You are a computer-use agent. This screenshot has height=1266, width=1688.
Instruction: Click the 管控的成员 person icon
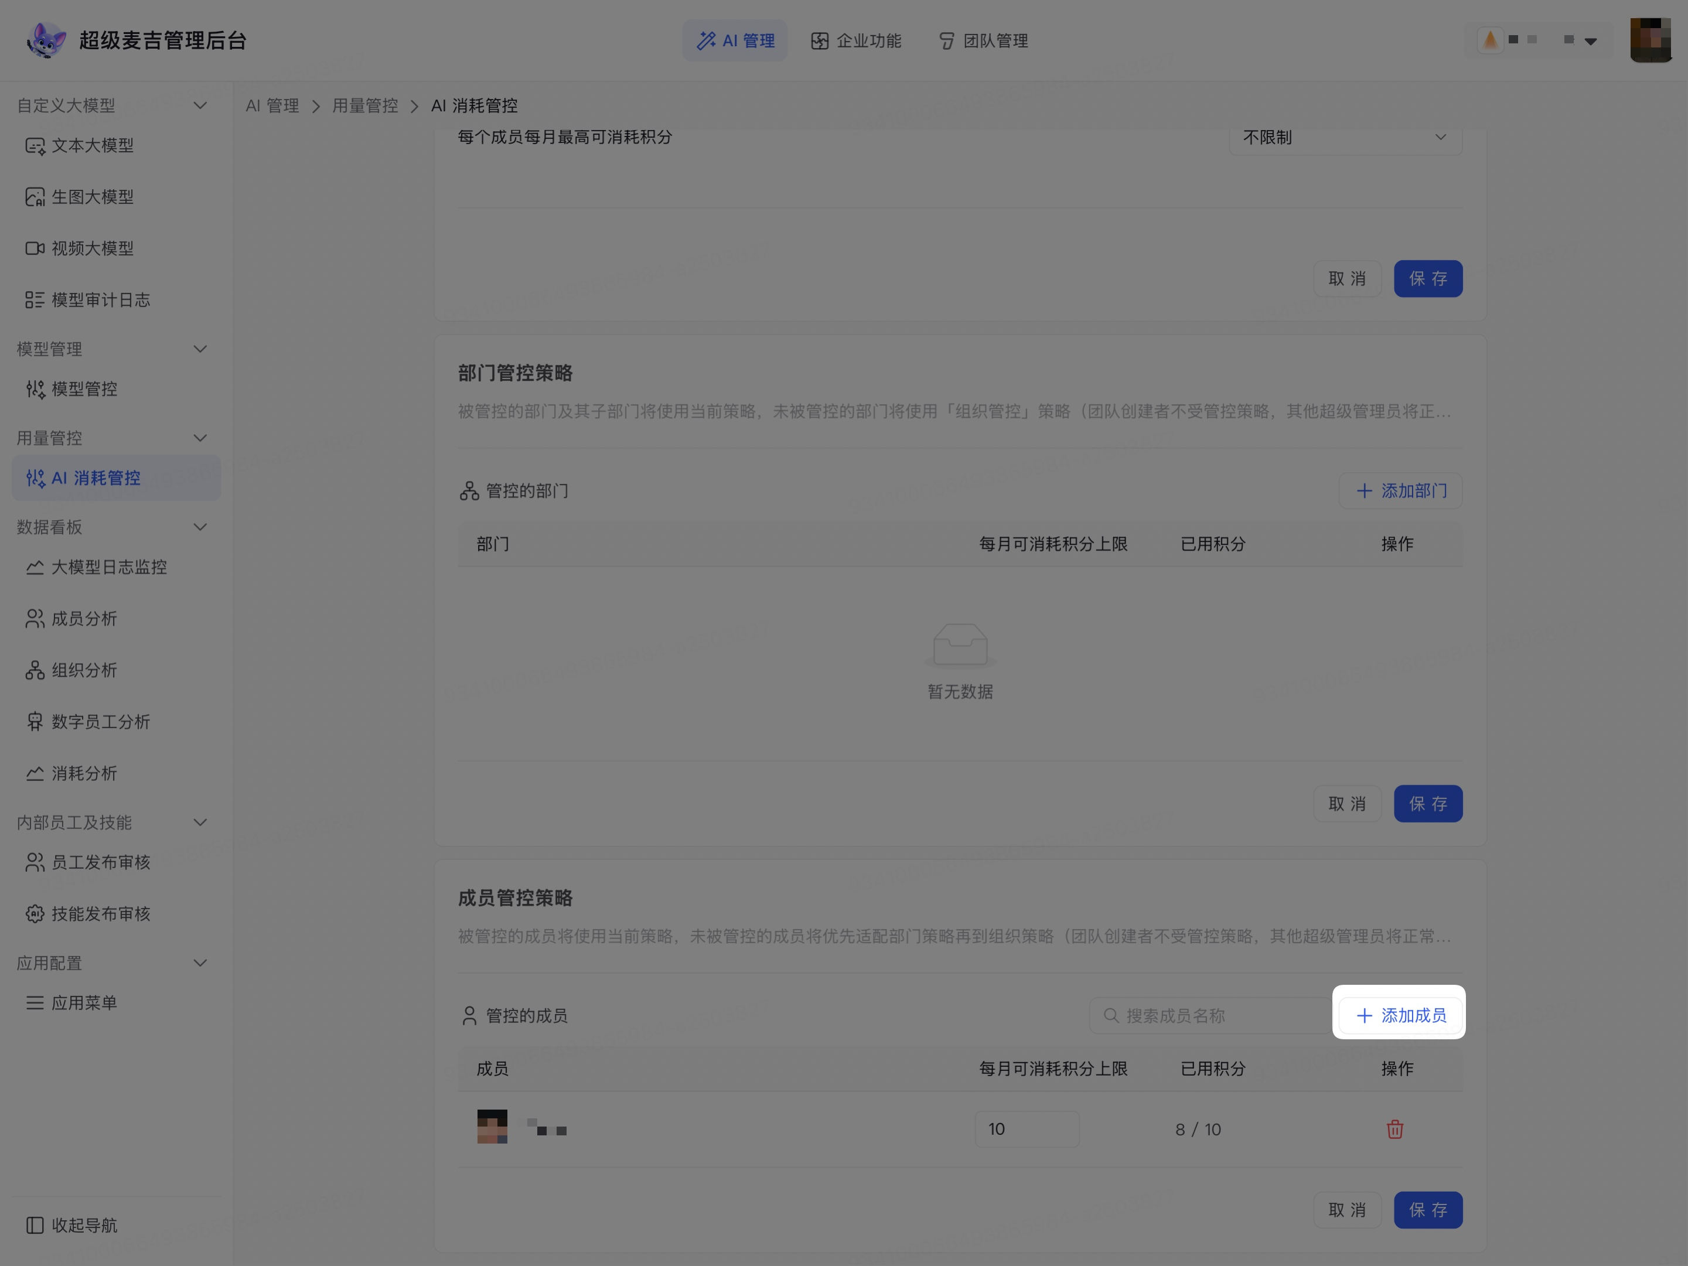click(469, 1016)
